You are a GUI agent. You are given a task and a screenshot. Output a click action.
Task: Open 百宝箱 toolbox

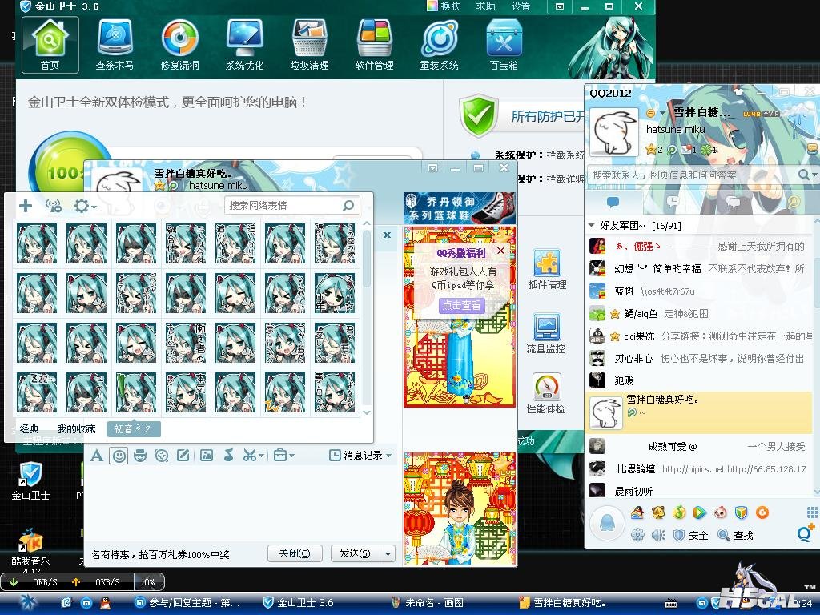point(504,45)
